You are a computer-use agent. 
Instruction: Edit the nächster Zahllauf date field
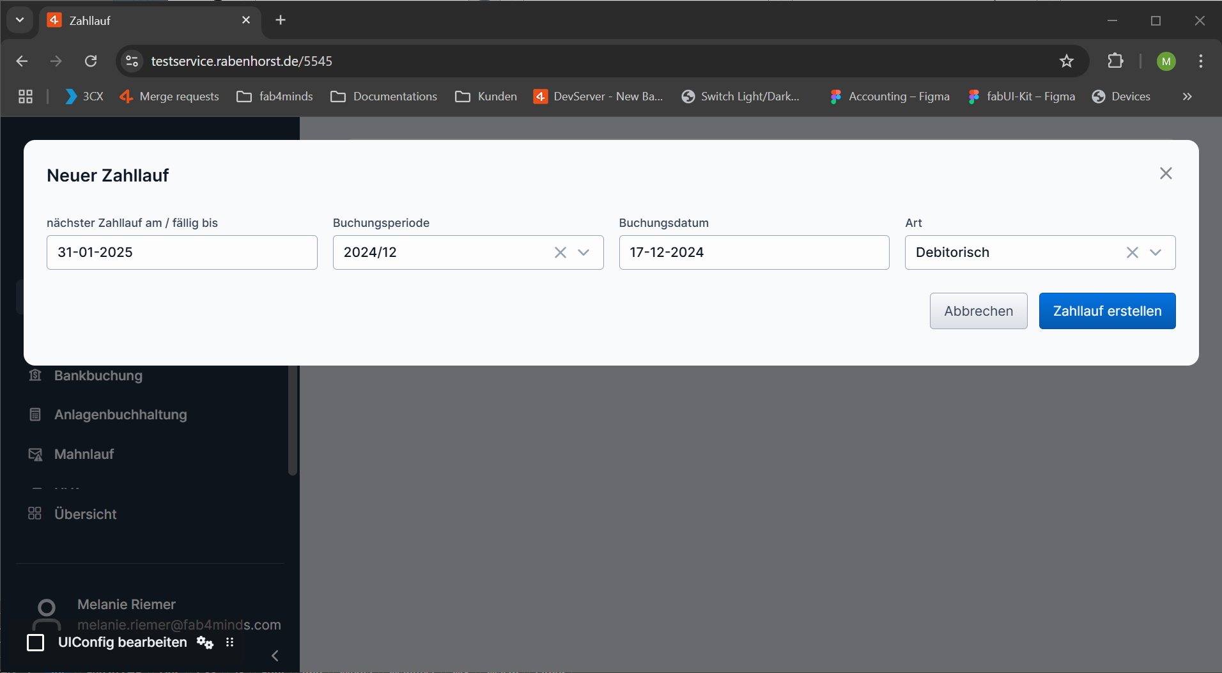182,252
